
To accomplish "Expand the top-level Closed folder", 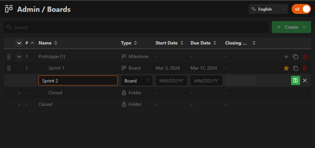I will (x=19, y=104).
